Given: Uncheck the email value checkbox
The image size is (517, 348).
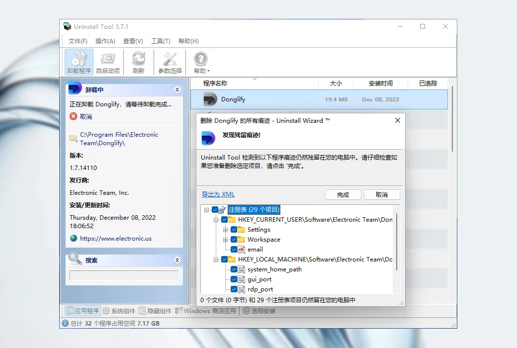Looking at the screenshot, I should [234, 250].
